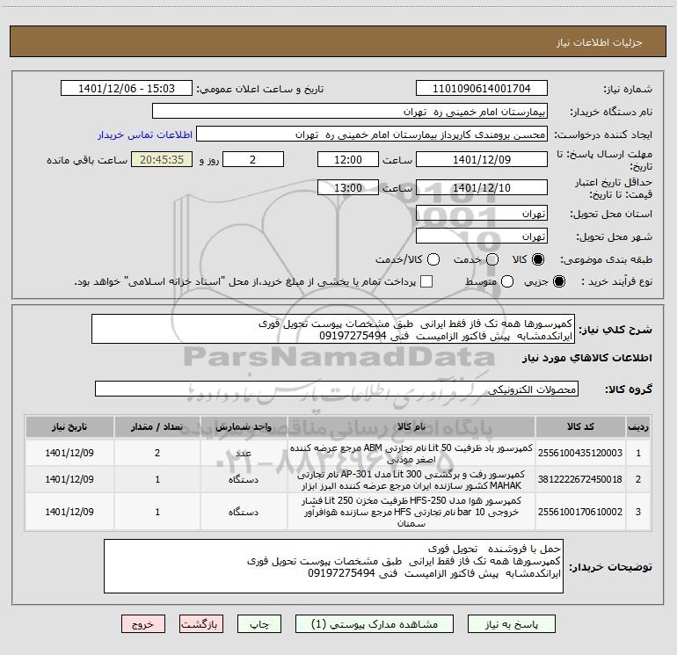
Task: Click the عدد unit cell in row 1
Action: 244,453
